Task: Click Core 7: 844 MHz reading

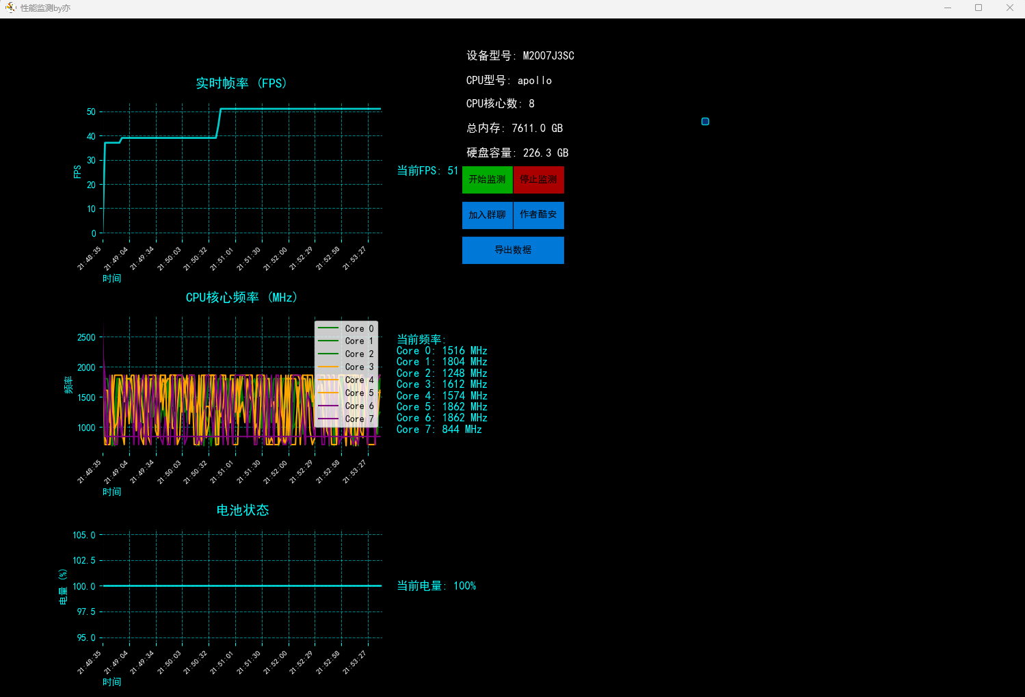Action: click(x=439, y=430)
